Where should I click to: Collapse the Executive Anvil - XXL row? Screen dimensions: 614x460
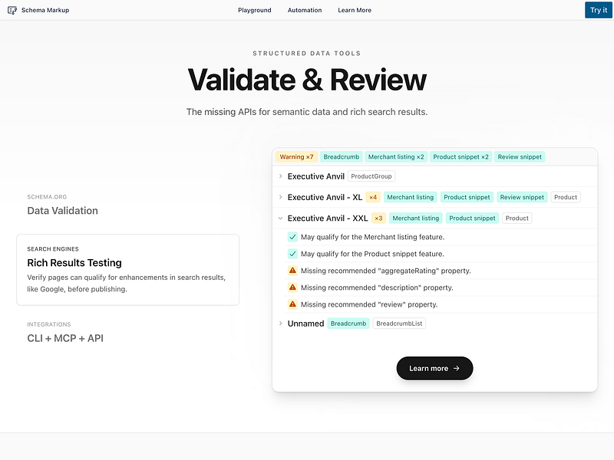[434, 219]
